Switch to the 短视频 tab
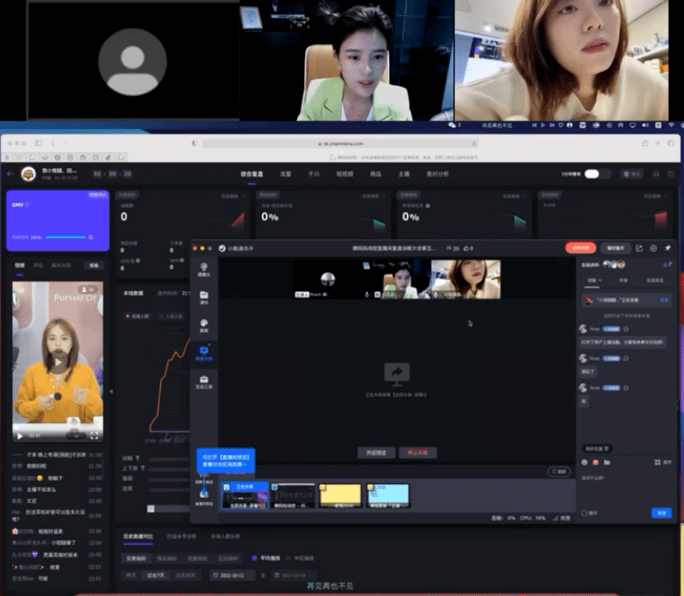Image resolution: width=684 pixels, height=596 pixels. tap(345, 174)
